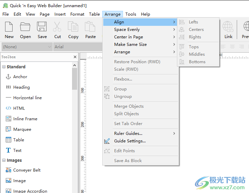249x193 pixels.
Task: Open the View menu
Action: 30,14
